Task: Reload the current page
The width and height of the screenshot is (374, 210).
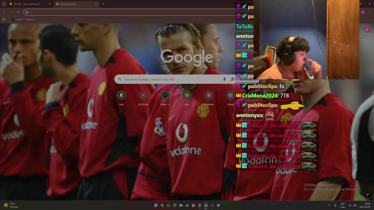Action: [18, 12]
